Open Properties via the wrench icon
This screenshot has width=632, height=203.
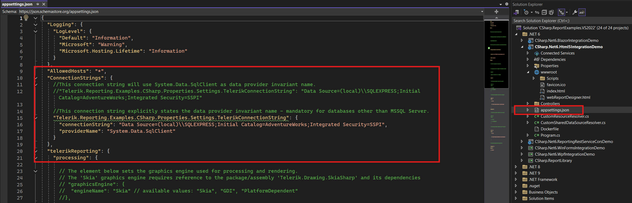575,12
